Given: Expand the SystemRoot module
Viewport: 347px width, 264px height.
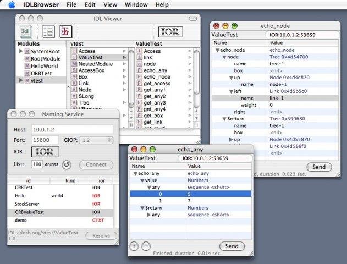Looking at the screenshot, I should click(x=21, y=51).
